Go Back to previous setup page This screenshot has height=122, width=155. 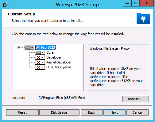tap(92, 112)
